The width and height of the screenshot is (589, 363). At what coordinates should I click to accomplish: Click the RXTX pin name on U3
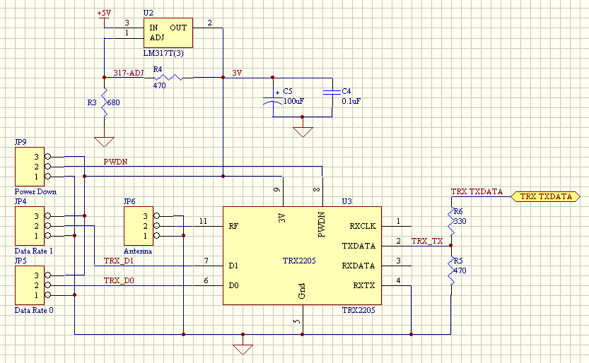pyautogui.click(x=363, y=286)
